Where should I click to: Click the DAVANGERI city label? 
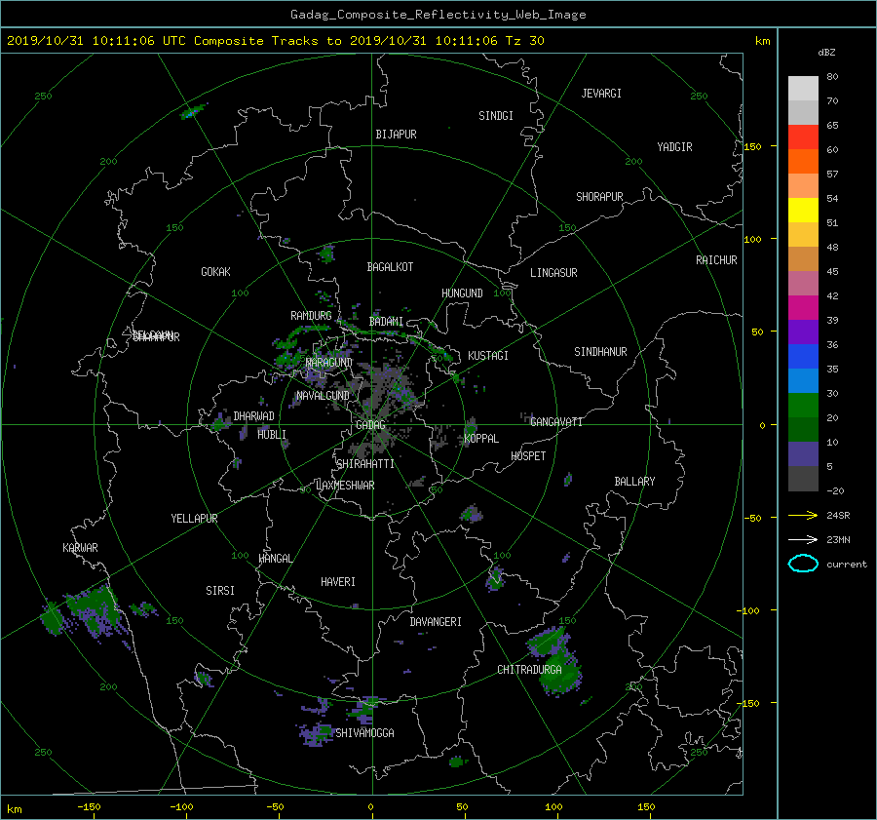[x=436, y=622]
